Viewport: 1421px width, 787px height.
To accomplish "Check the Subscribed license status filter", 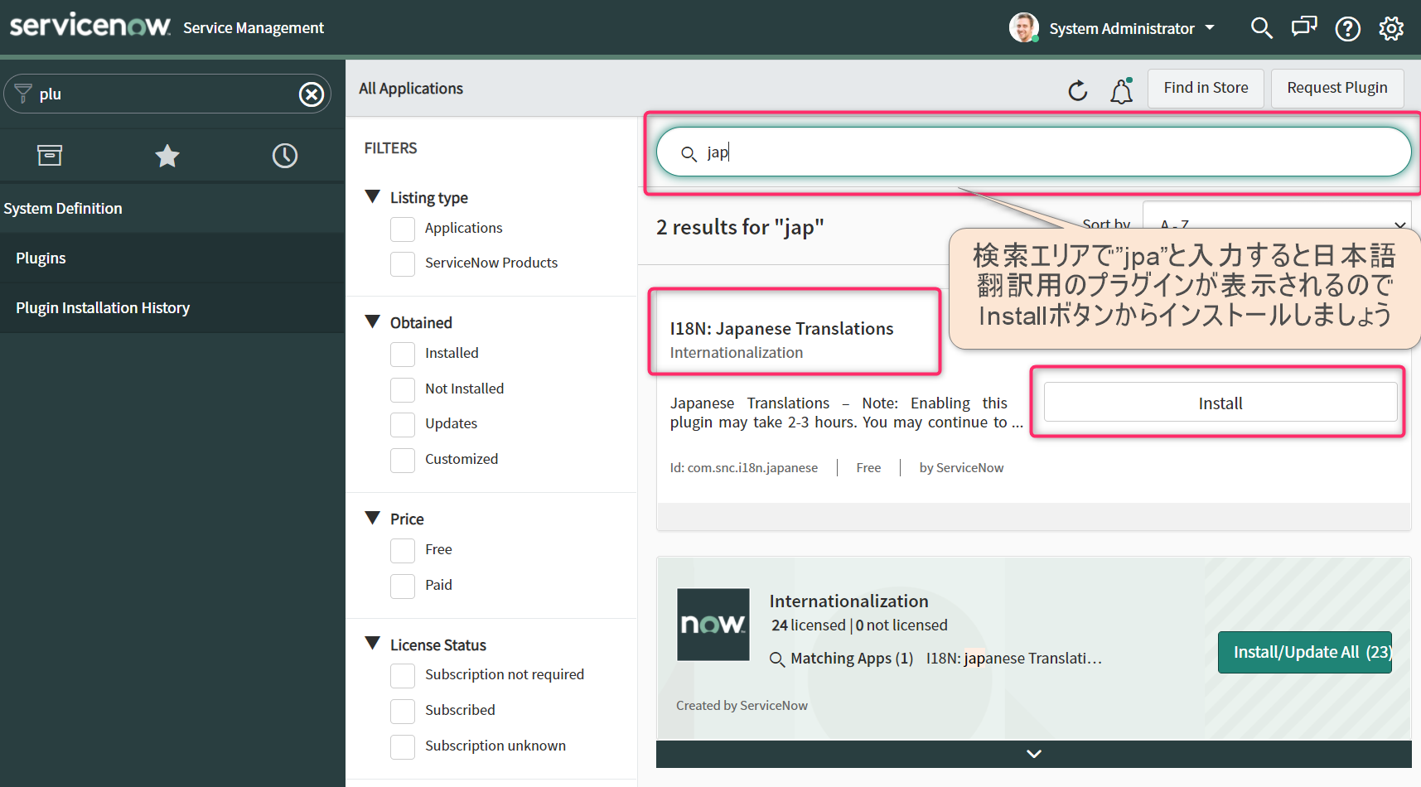I will click(403, 711).
